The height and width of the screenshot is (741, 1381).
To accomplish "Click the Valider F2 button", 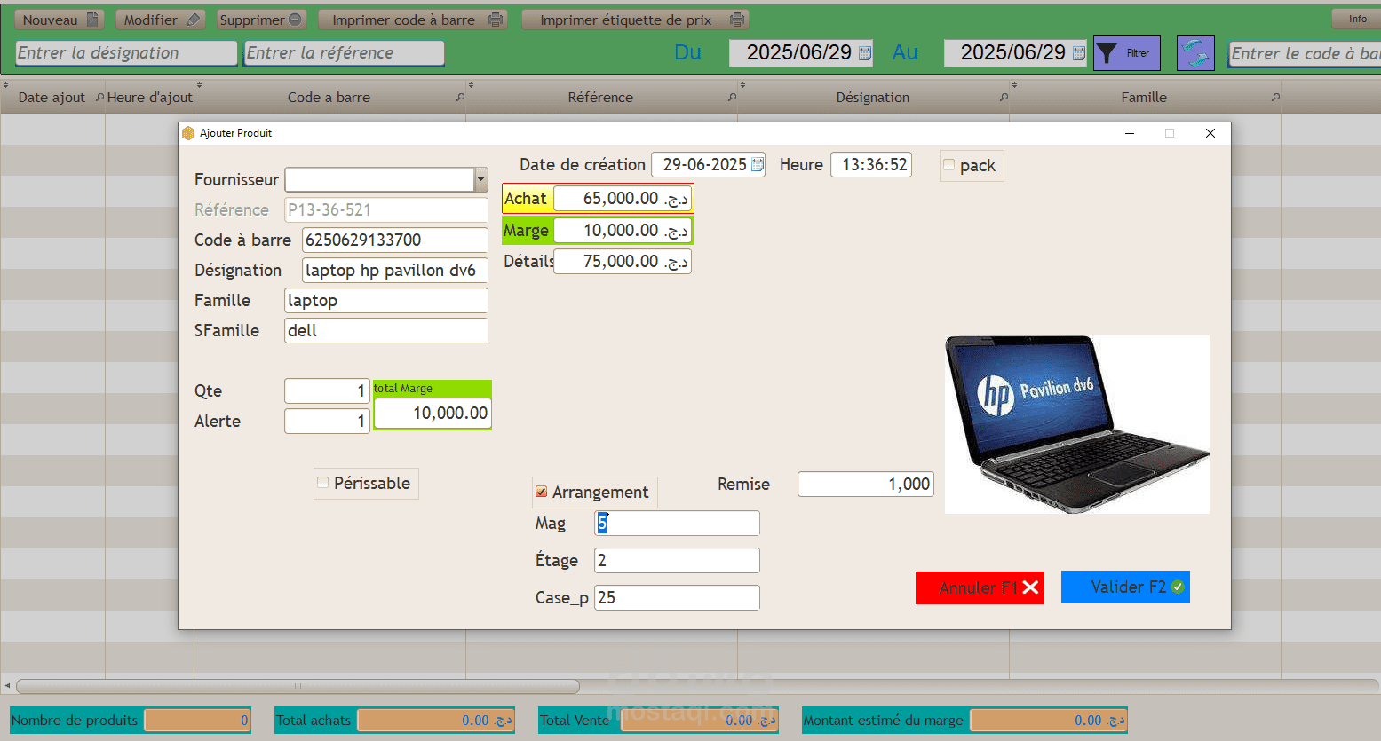I will tap(1125, 587).
